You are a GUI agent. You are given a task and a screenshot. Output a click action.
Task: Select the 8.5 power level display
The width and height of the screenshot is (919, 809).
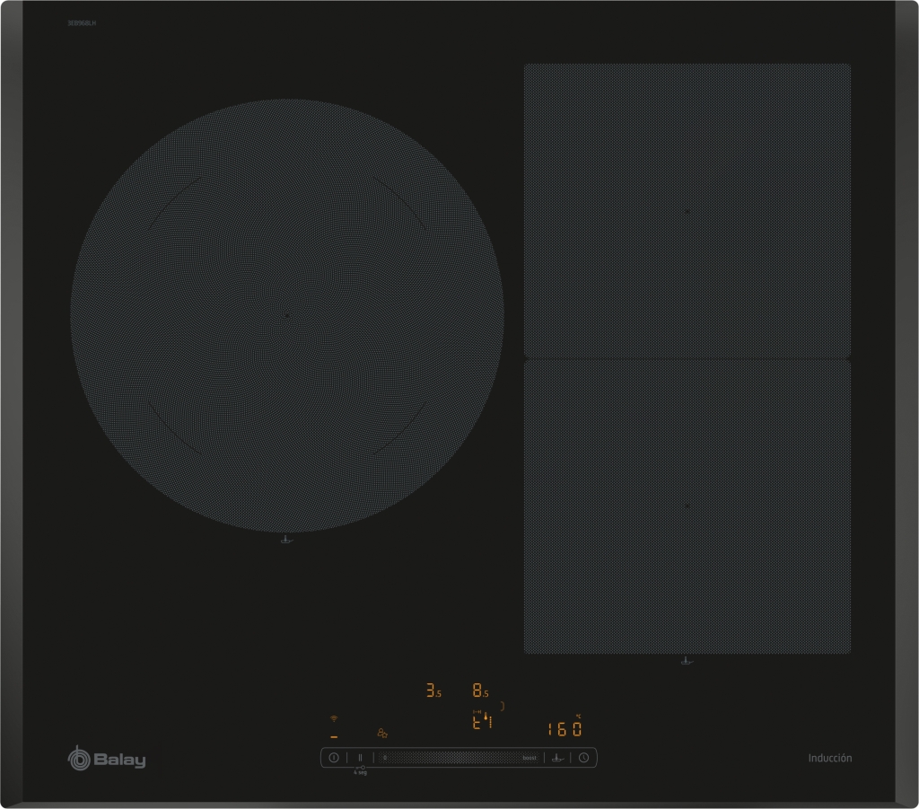coord(480,691)
